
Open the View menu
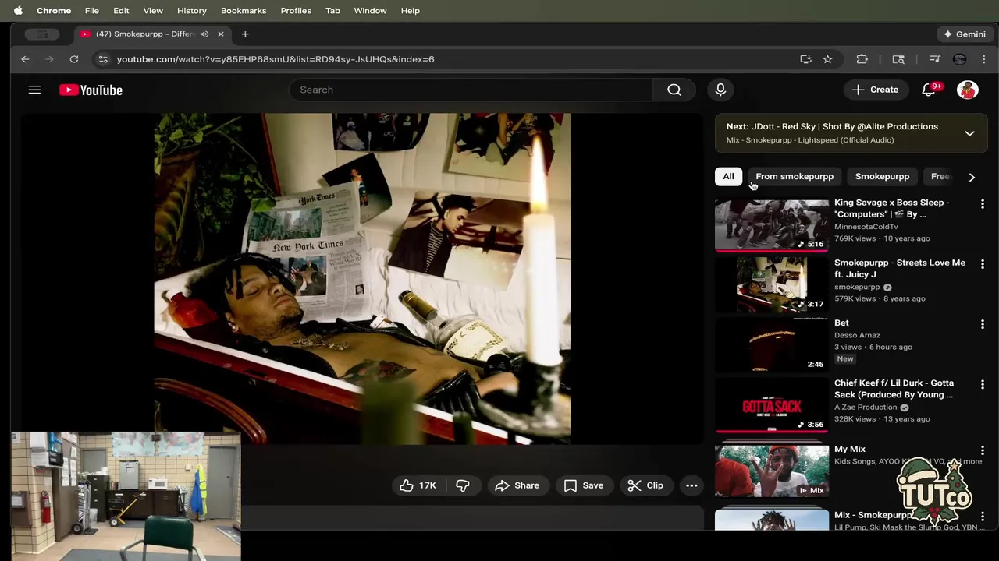(153, 11)
